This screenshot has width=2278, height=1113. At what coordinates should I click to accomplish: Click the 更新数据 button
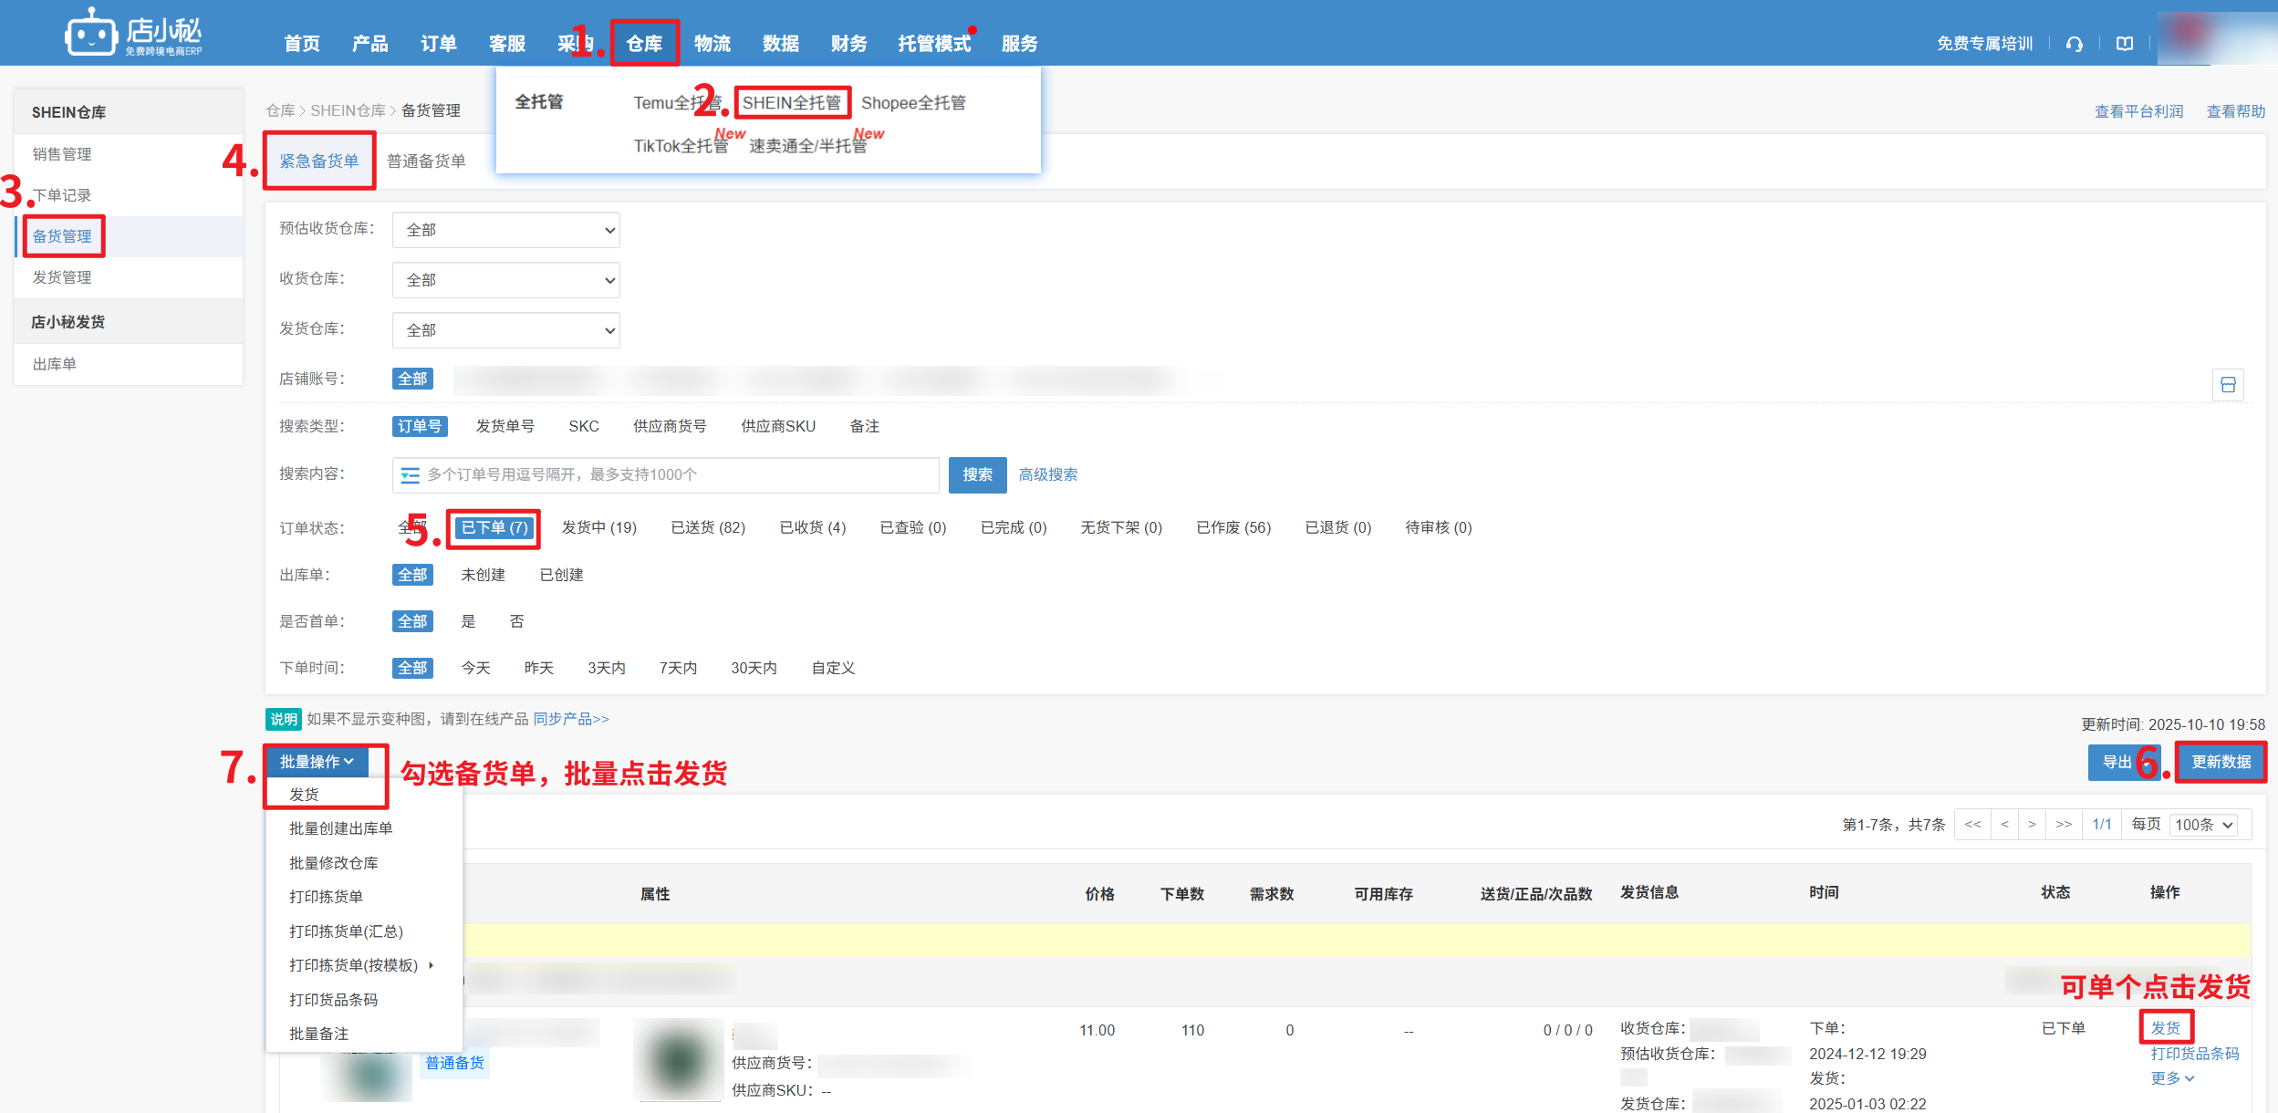pyautogui.click(x=2221, y=762)
